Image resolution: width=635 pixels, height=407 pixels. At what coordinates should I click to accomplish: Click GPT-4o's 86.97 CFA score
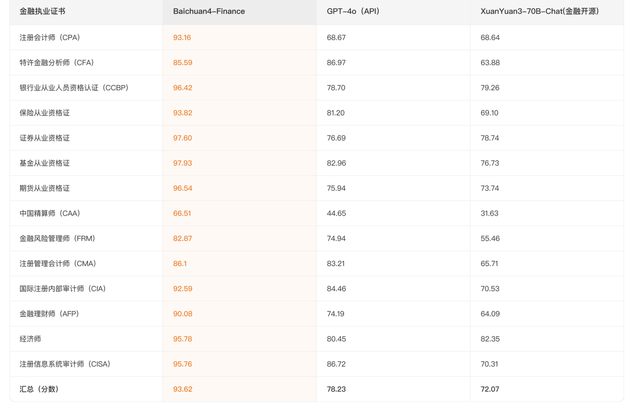click(336, 63)
